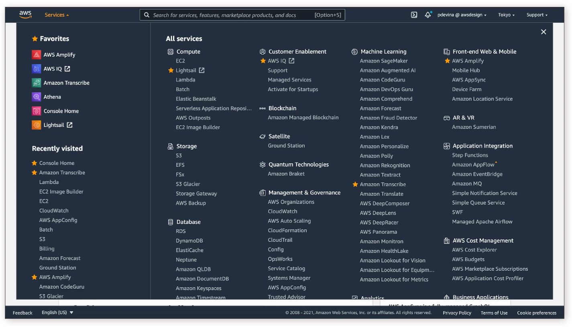
Task: Toggle Console Home star in Recently visited
Action: click(34, 163)
